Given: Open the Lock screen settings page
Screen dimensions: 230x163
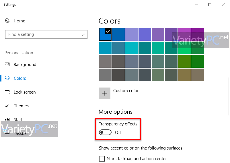Looking at the screenshot, I should point(25,92).
